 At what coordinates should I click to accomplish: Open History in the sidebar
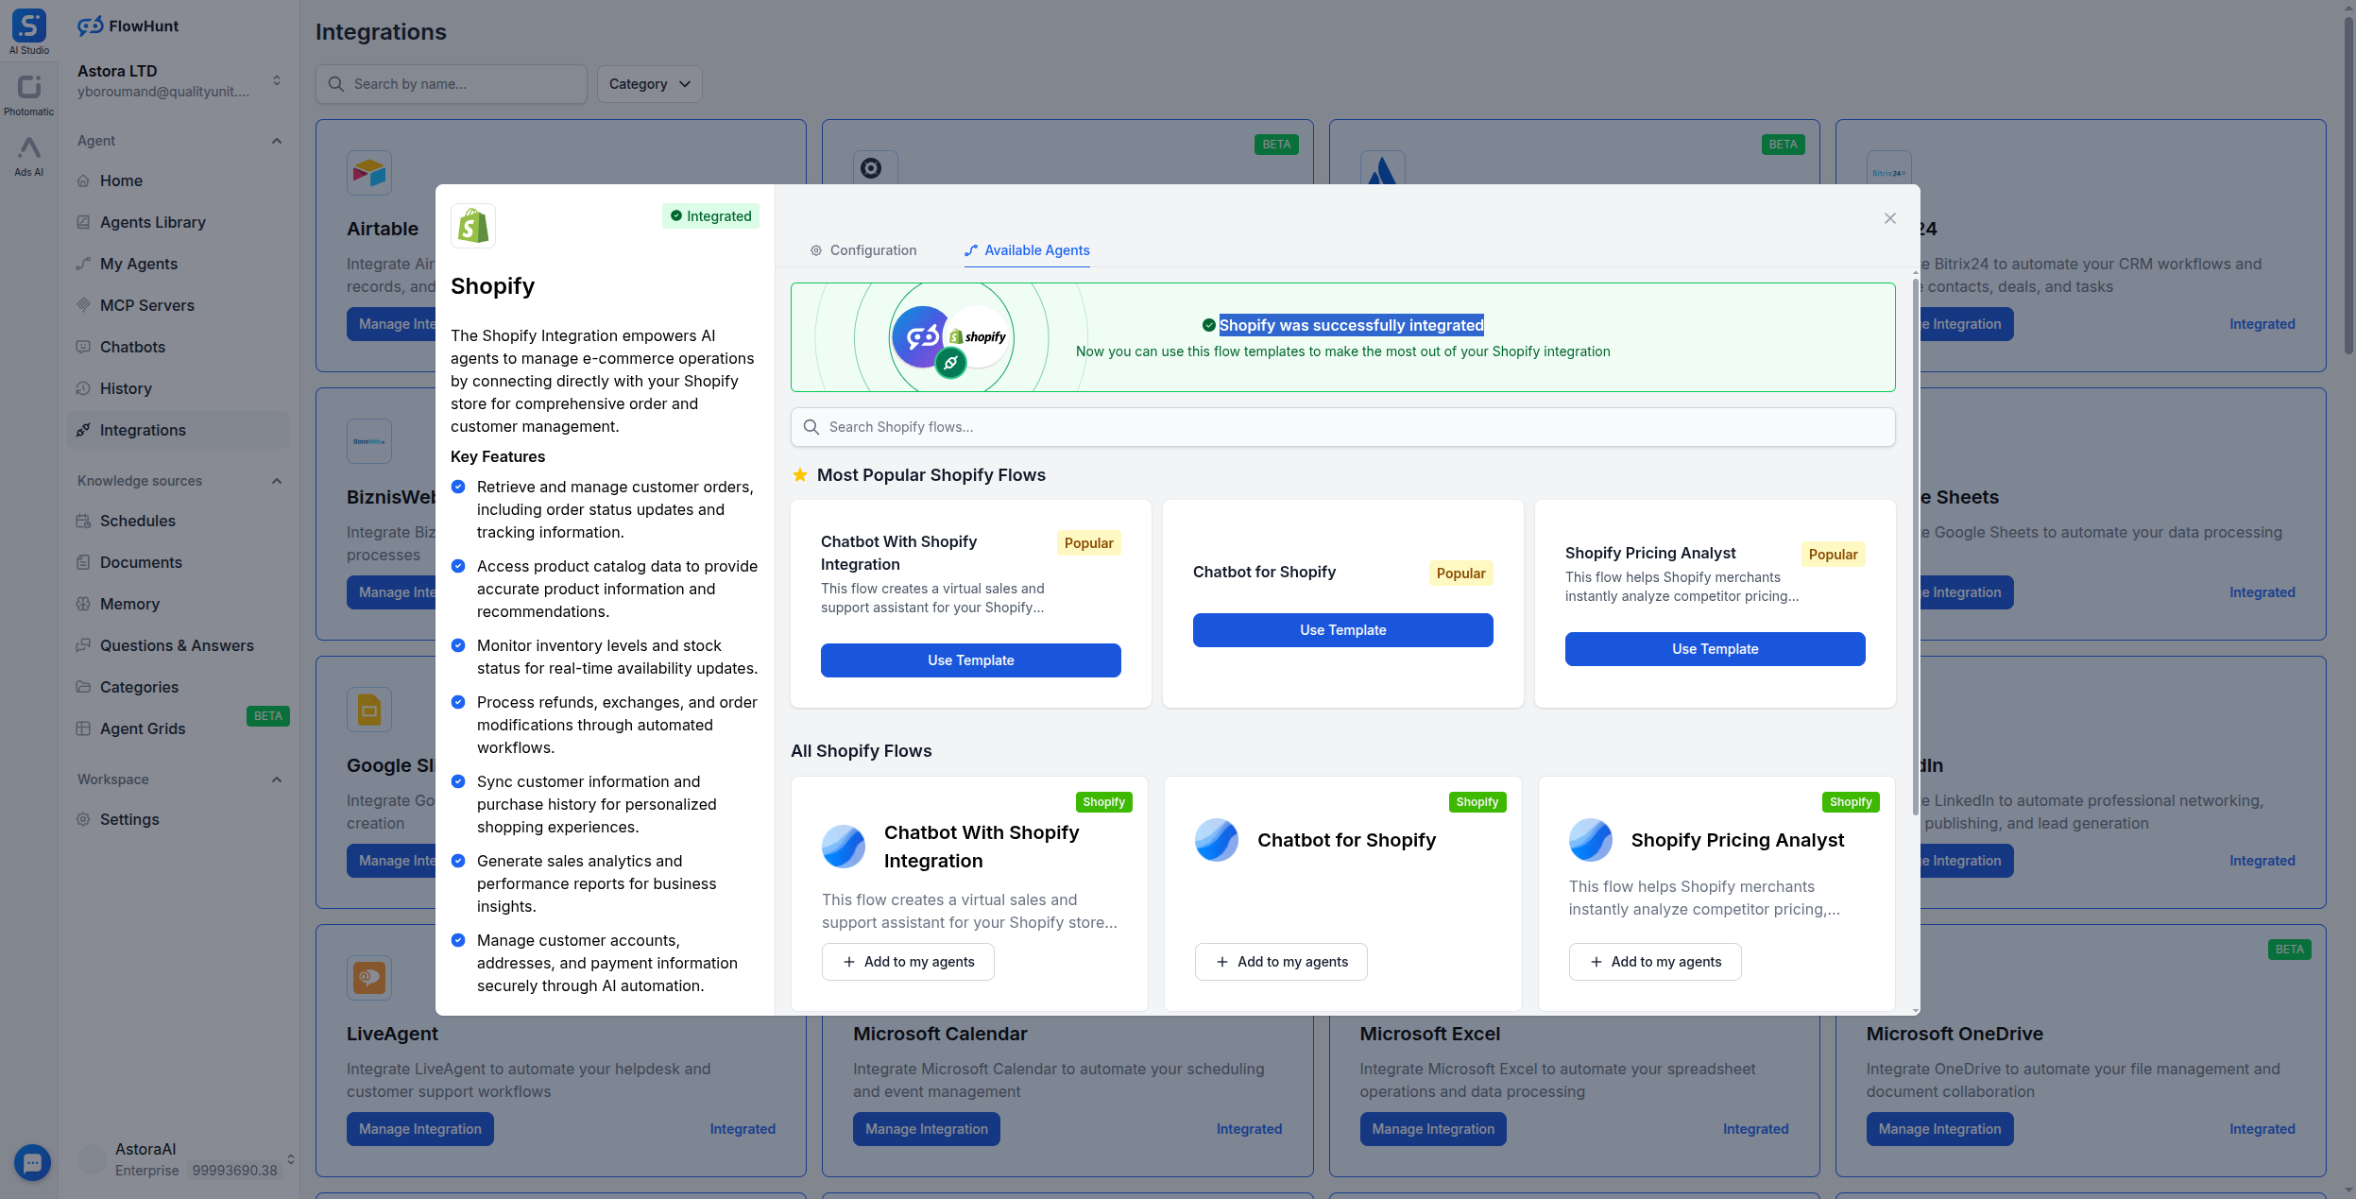coord(124,388)
